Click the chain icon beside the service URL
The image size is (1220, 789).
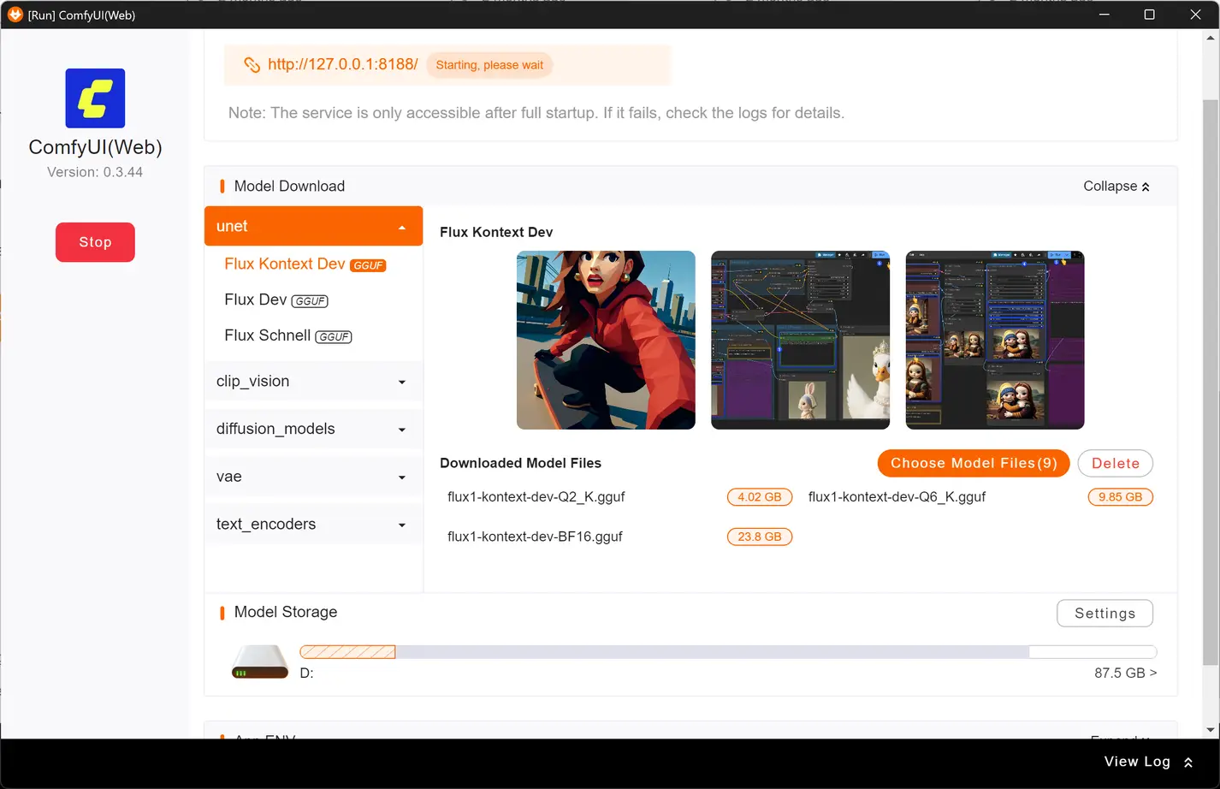point(251,64)
